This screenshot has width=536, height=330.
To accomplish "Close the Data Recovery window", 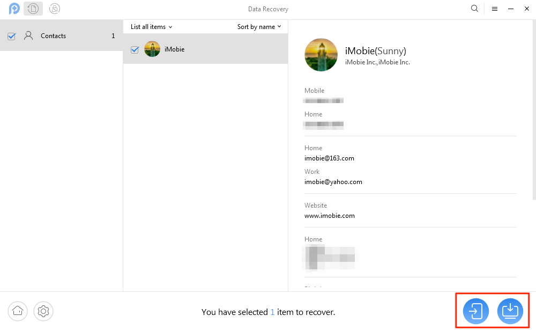I will (x=527, y=9).
